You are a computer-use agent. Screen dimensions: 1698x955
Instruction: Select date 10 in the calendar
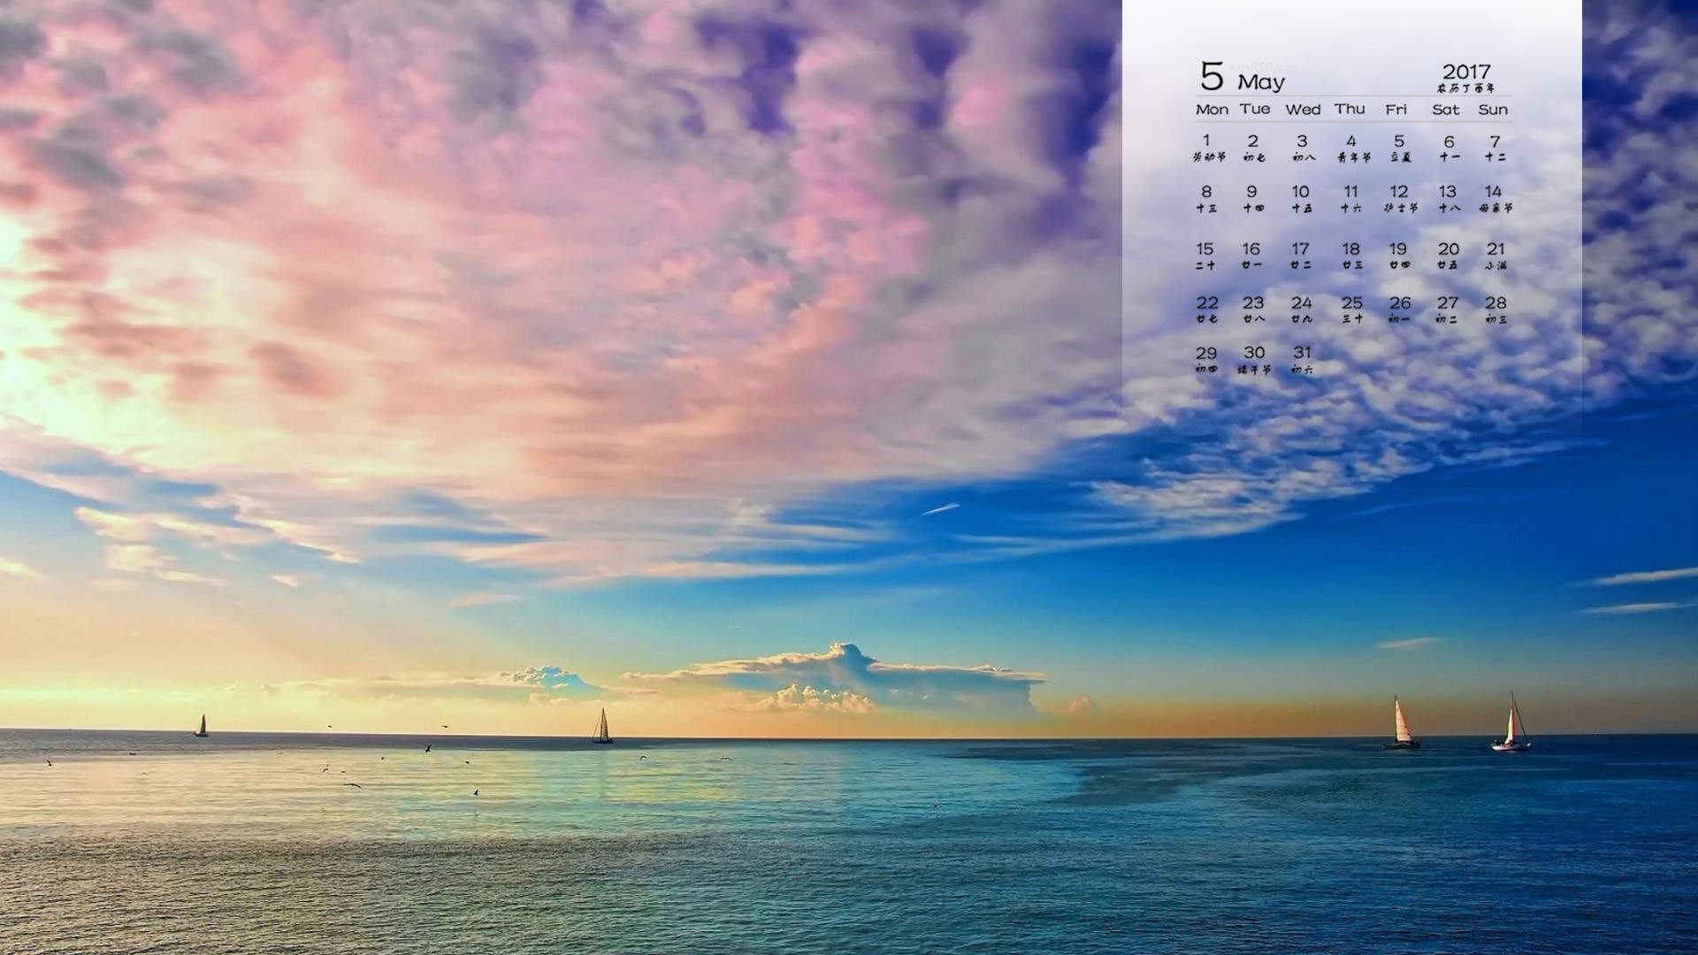(1300, 192)
